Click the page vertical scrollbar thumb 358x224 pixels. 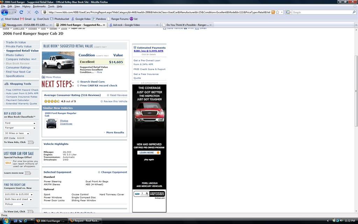(x=356, y=91)
